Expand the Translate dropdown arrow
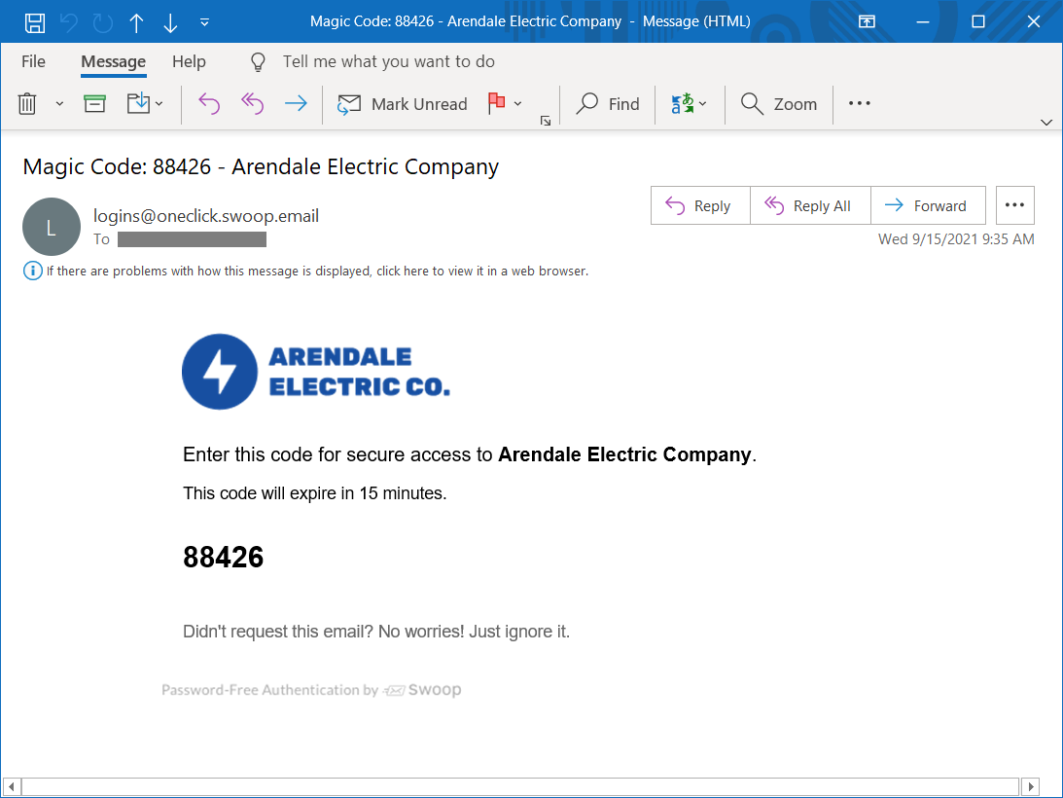This screenshot has height=798, width=1063. 702,104
